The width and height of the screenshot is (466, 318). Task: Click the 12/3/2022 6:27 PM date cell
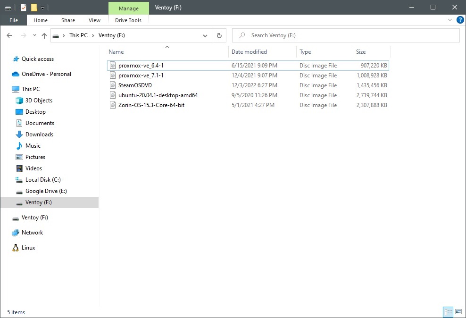pos(254,85)
